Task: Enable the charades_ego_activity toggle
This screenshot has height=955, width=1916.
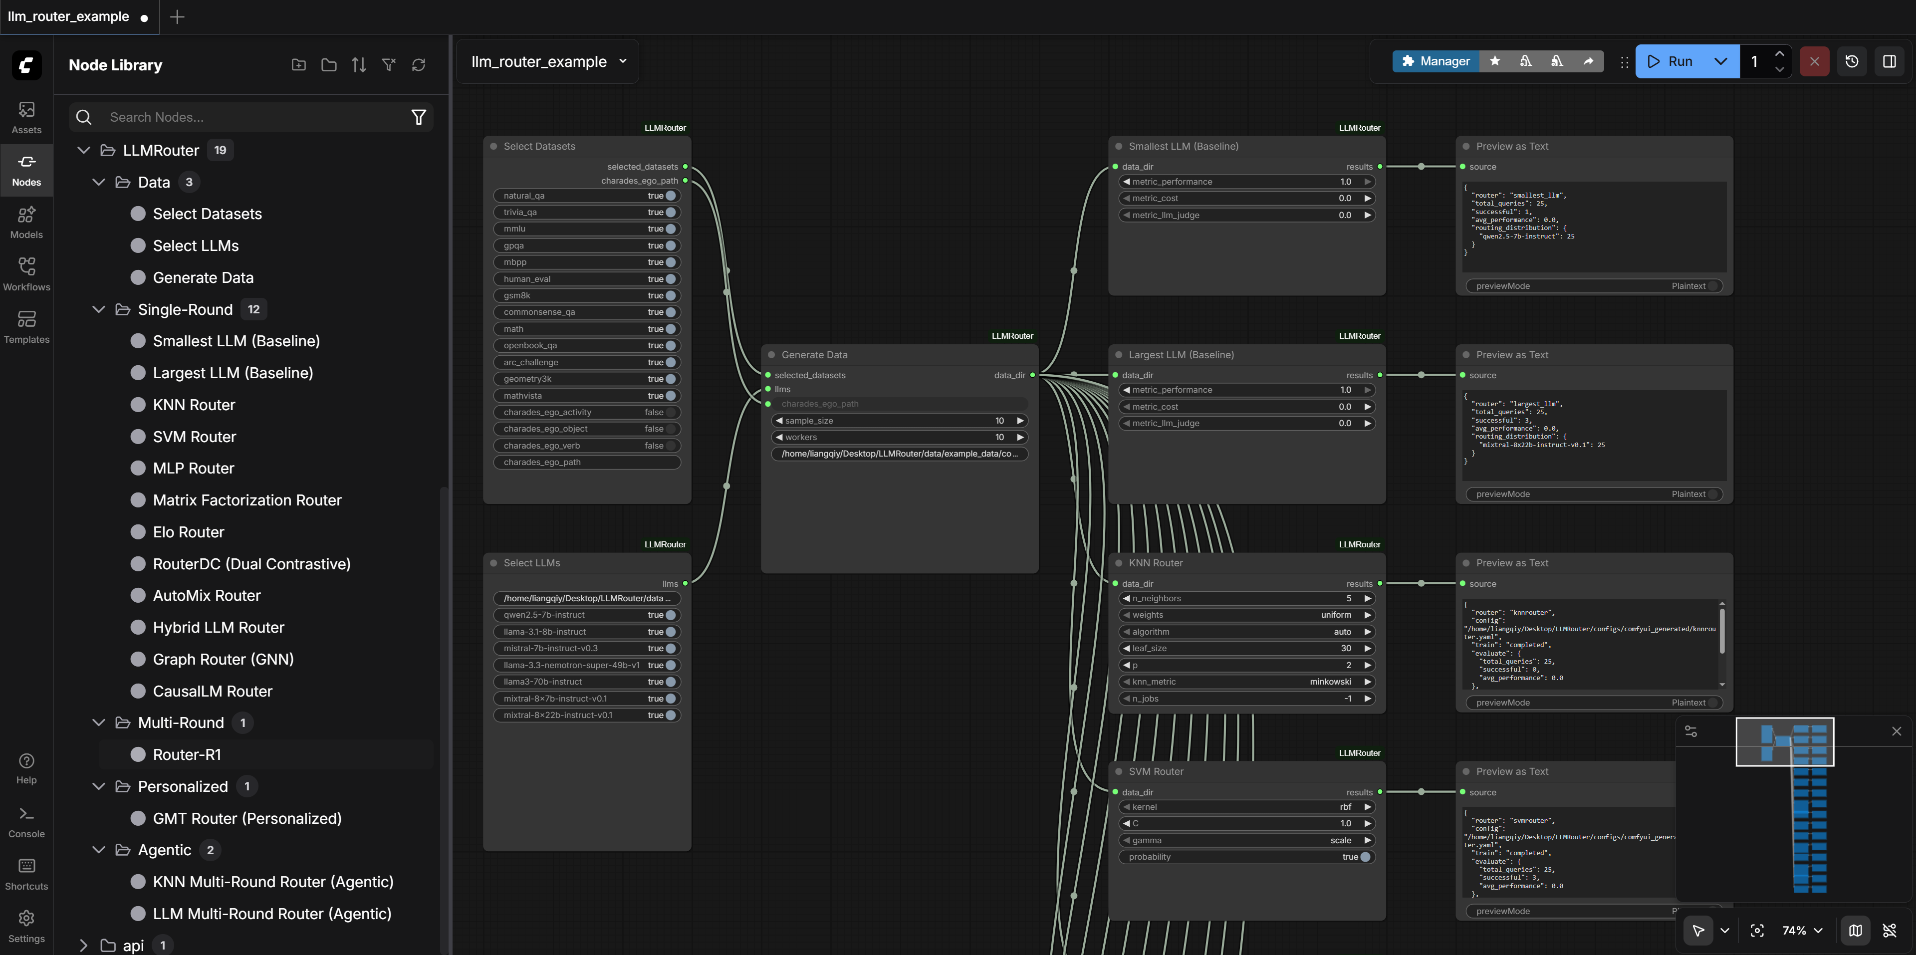Action: click(670, 412)
